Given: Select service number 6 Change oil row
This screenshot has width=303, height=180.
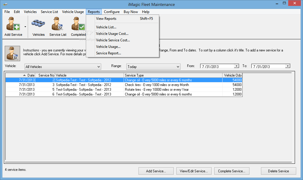Looking at the screenshot, I should 124,94.
